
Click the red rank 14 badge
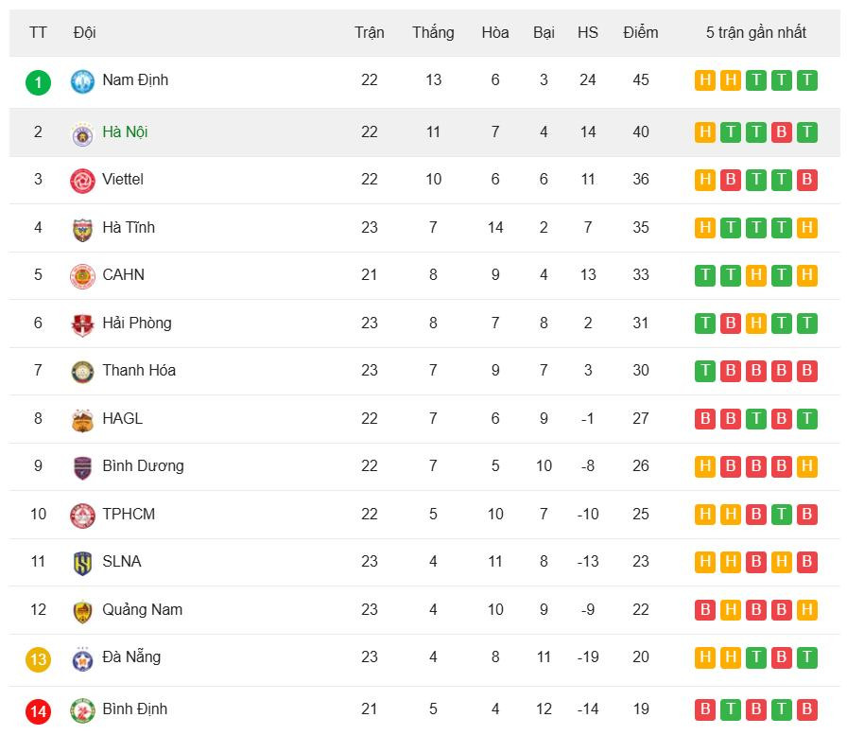38,711
